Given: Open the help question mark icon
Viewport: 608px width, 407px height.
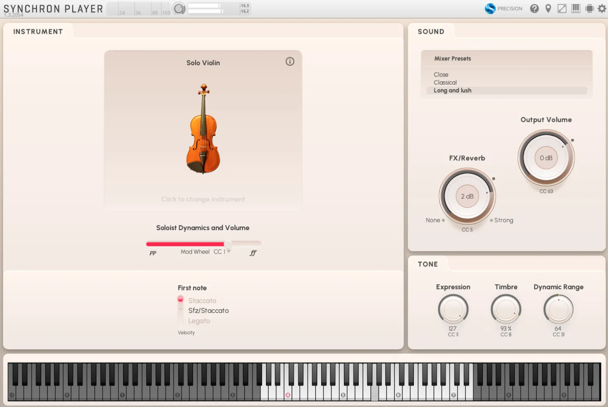Looking at the screenshot, I should [x=534, y=9].
